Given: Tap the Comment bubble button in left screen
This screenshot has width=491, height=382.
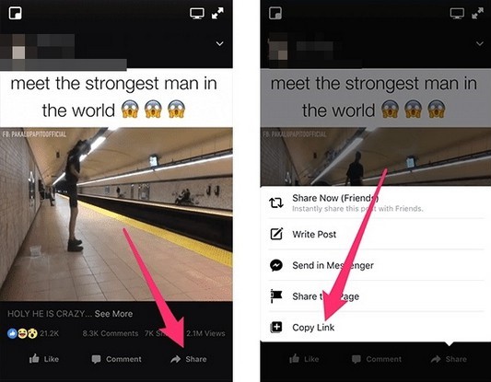Looking at the screenshot, I should coord(116,359).
